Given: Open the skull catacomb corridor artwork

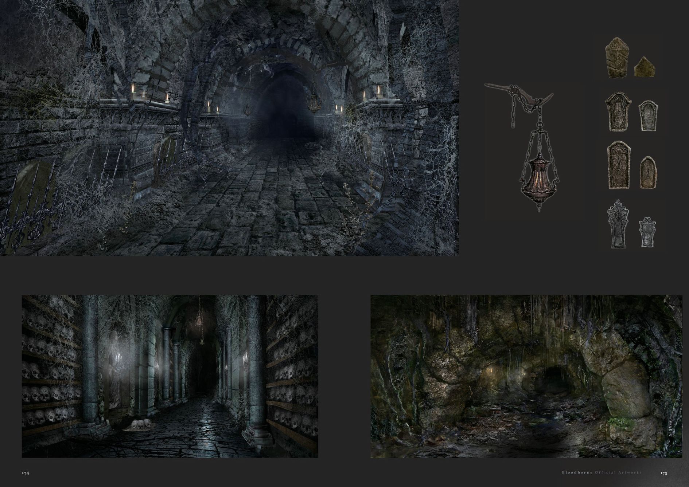Looking at the screenshot, I should click(x=170, y=376).
